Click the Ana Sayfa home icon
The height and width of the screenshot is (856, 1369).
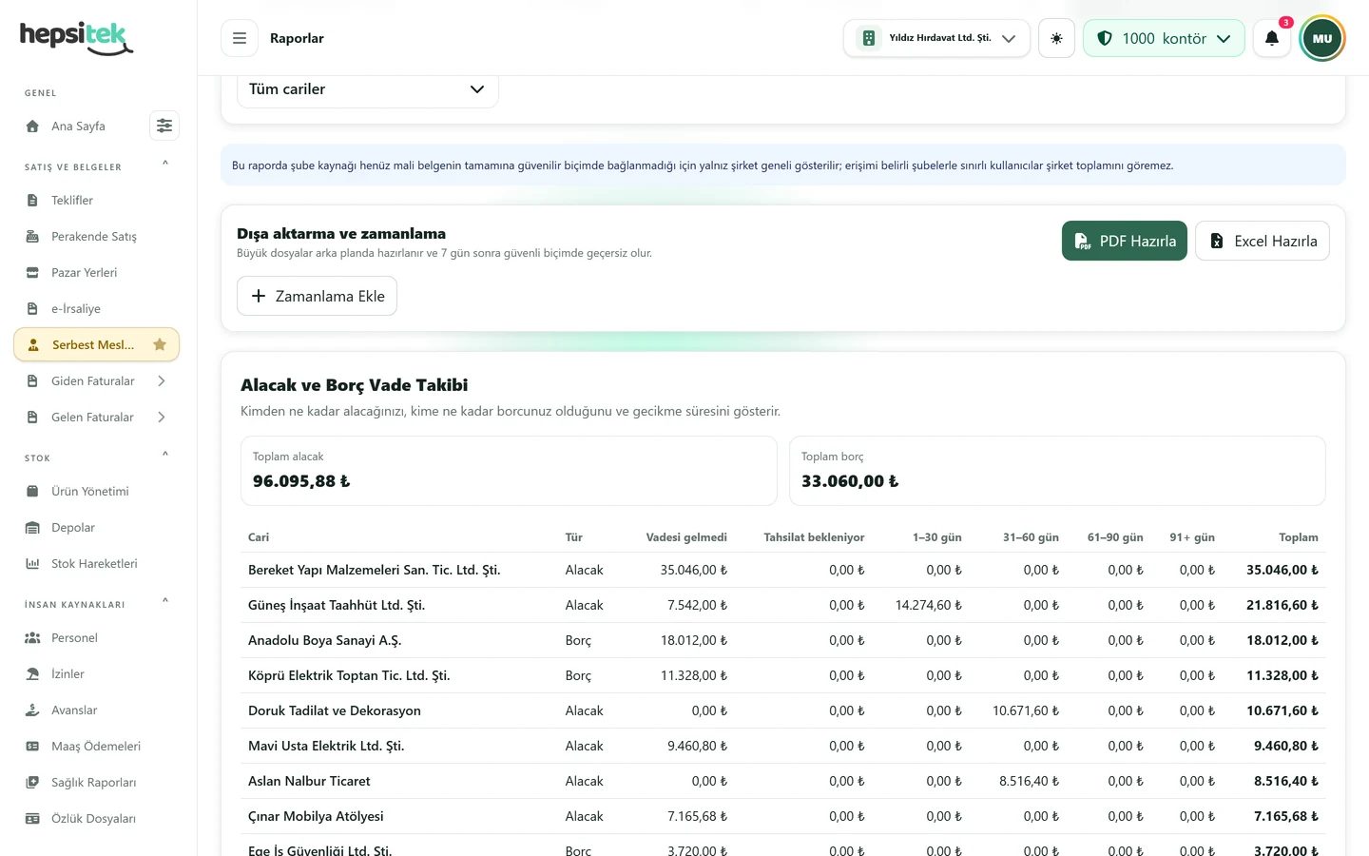coord(32,126)
